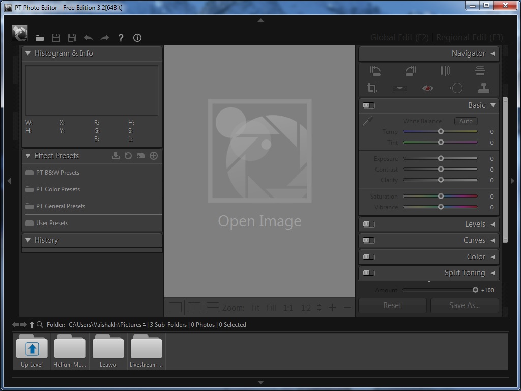Set zoom to 1:1
Screen dimensions: 521x391
tap(288, 308)
